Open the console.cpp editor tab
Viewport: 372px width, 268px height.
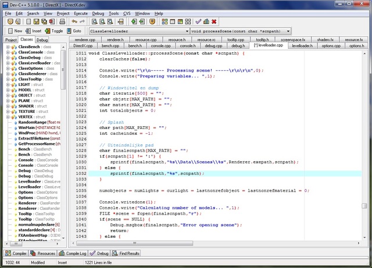[161, 45]
